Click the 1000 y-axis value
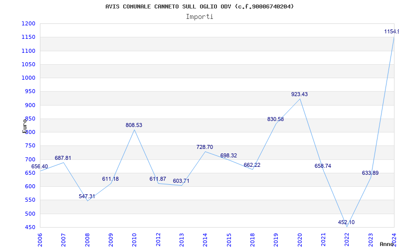399x249 pixels. point(28,78)
